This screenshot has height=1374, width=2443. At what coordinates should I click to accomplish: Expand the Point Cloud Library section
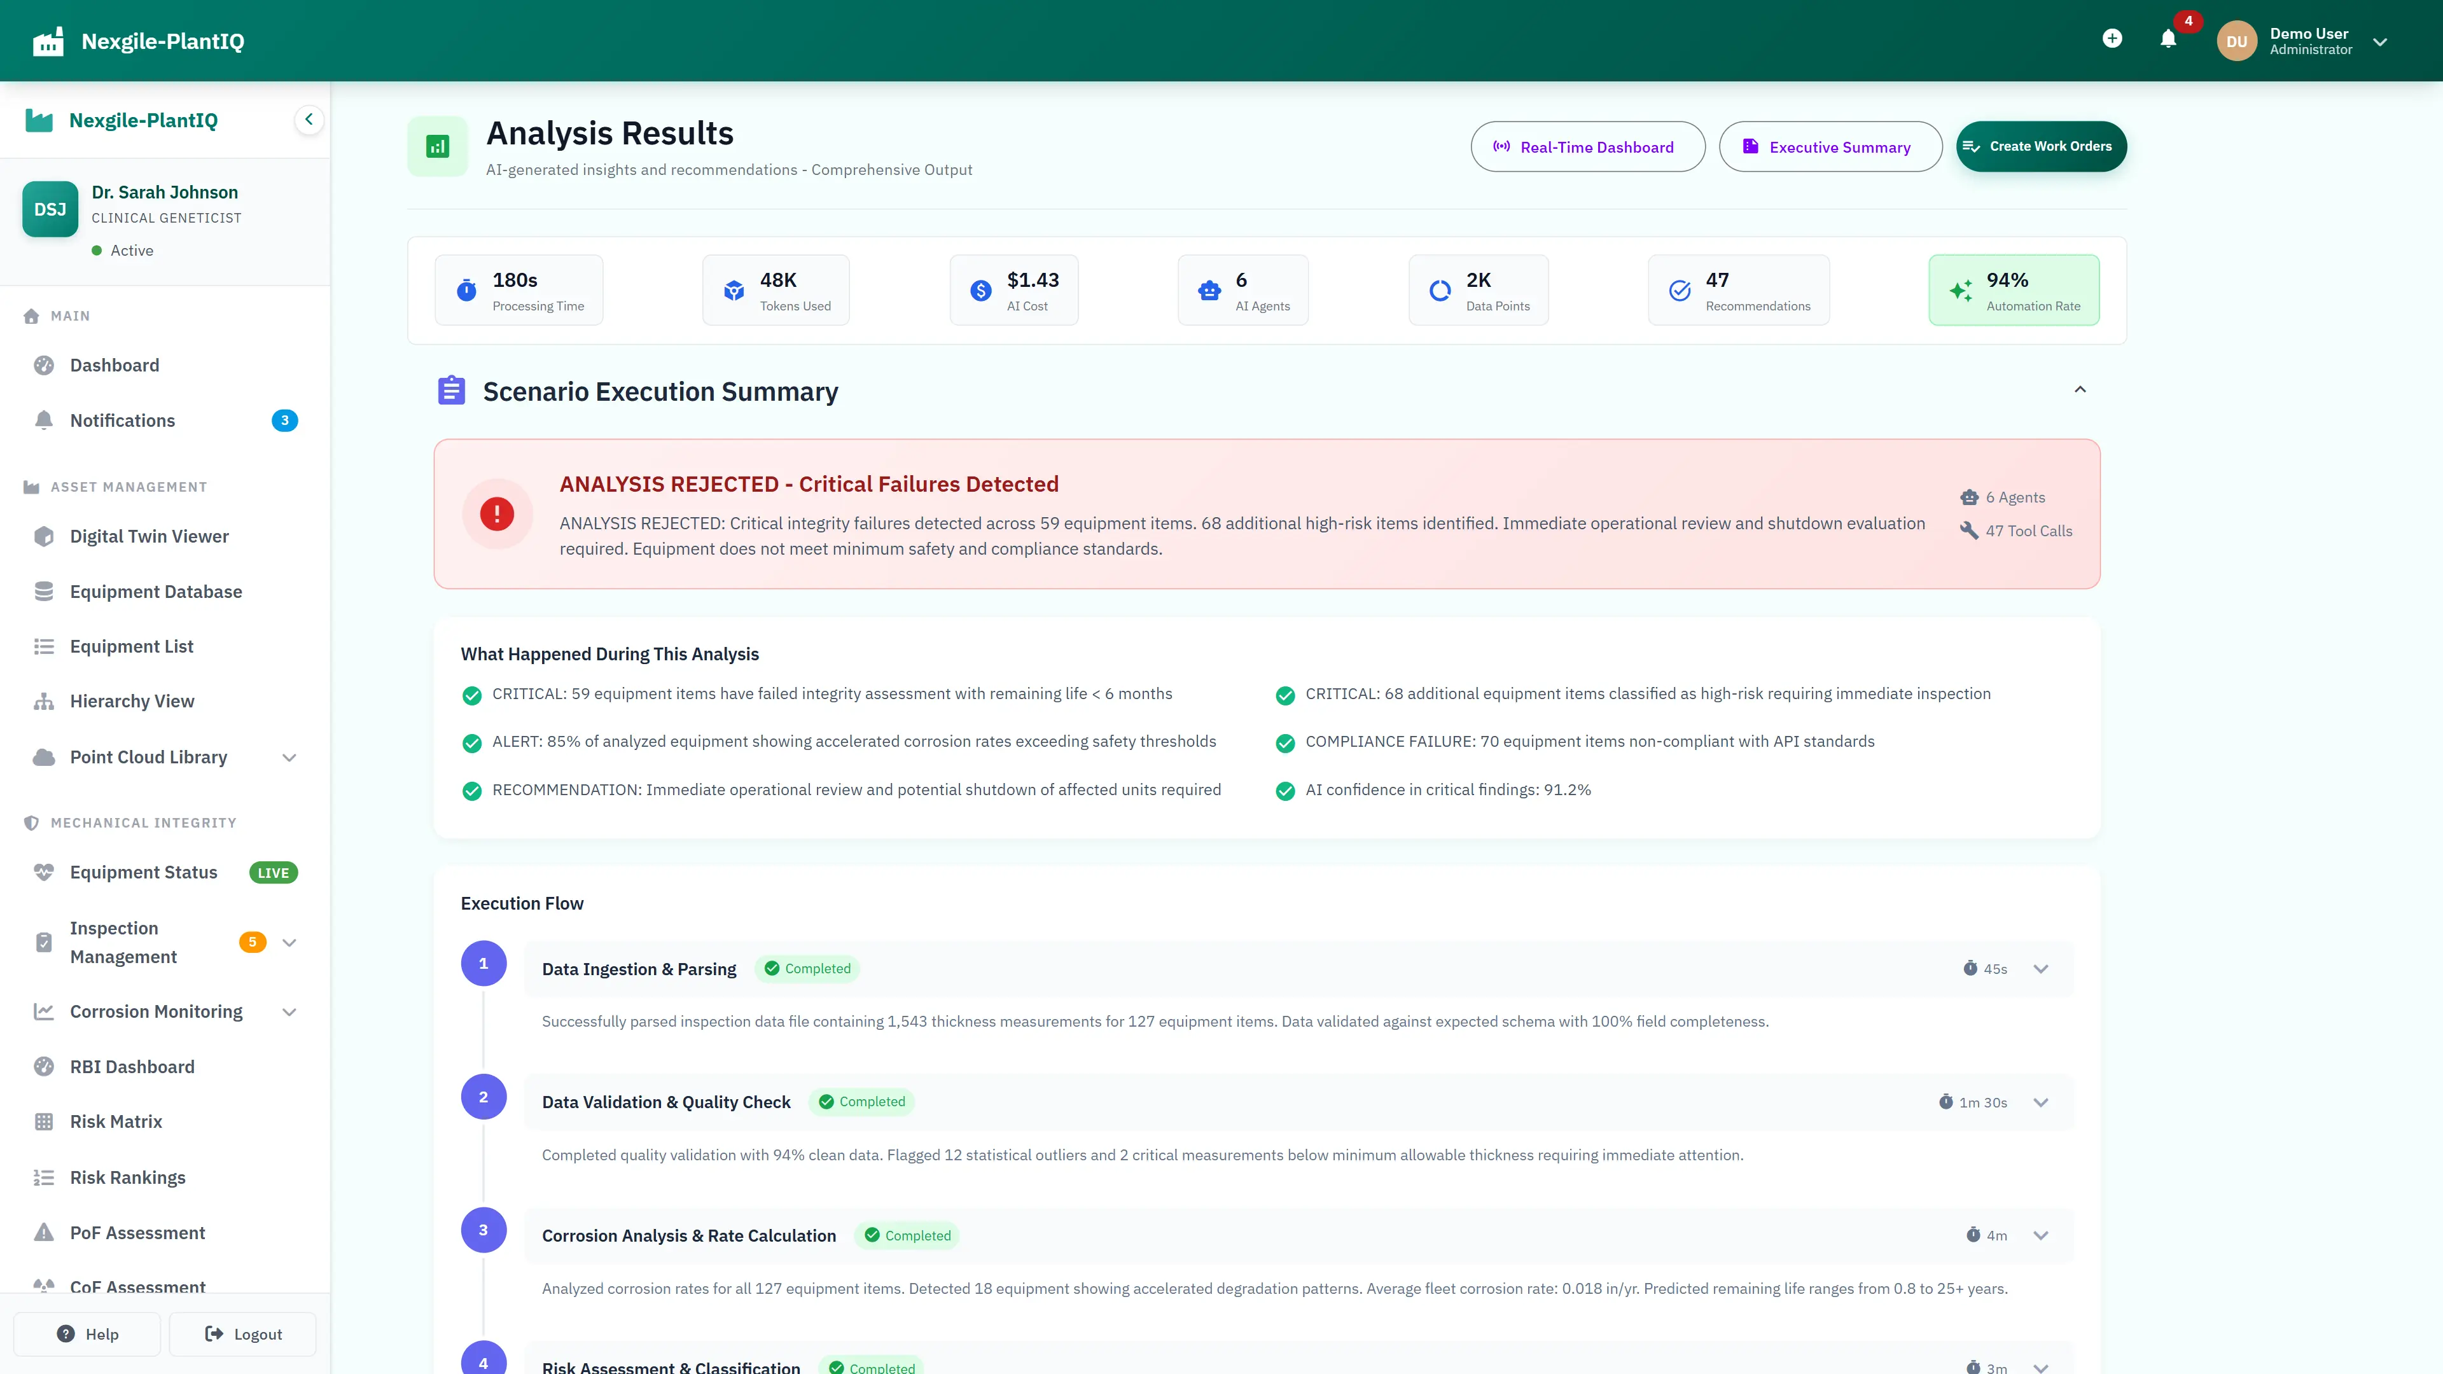(289, 757)
